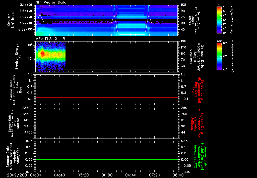Click the "1.2e+01" sector tick value

26,23
